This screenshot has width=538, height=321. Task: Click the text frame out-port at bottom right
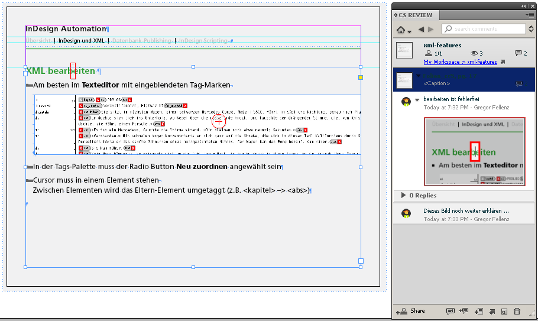tap(361, 261)
